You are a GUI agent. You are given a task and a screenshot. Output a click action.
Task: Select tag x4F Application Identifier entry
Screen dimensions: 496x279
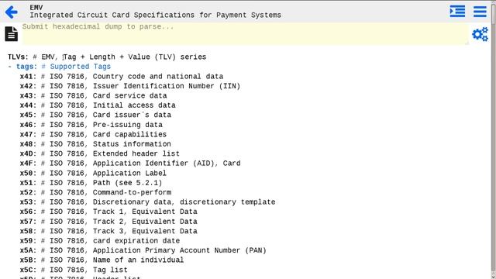130,164
